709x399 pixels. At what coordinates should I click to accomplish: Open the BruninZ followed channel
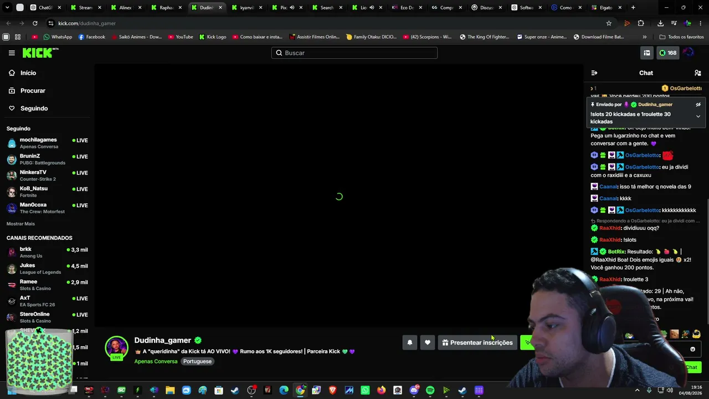coord(47,159)
